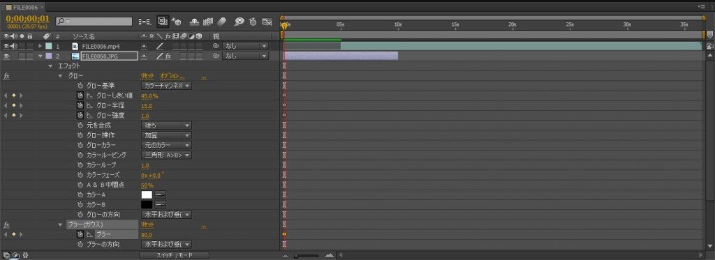715x260 pixels.
Task: Toggle グロー effect fx switch
Action: [x=6, y=76]
